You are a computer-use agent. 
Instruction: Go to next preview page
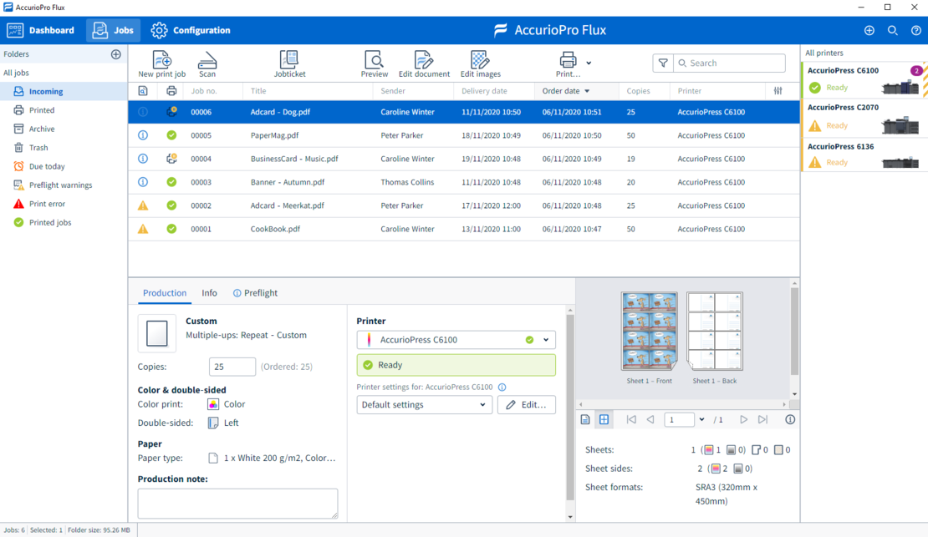(743, 419)
